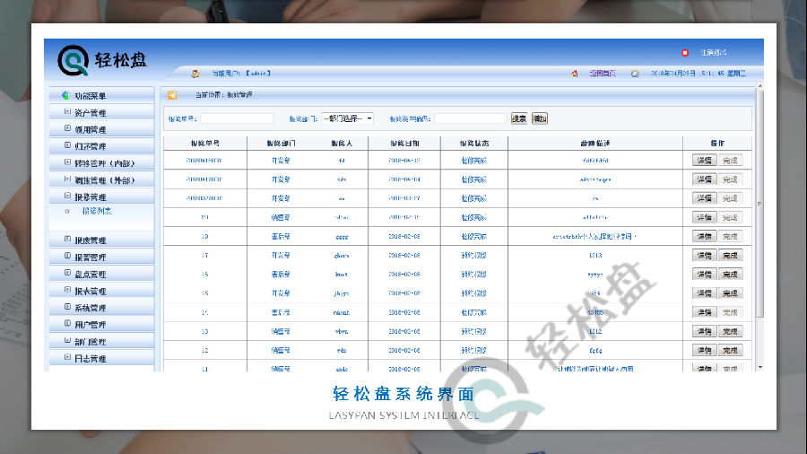
Task: Click the fgfg fault description cell
Action: coord(595,351)
